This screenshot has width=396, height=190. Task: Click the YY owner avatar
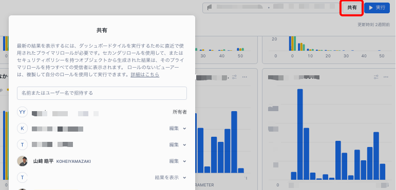point(22,112)
